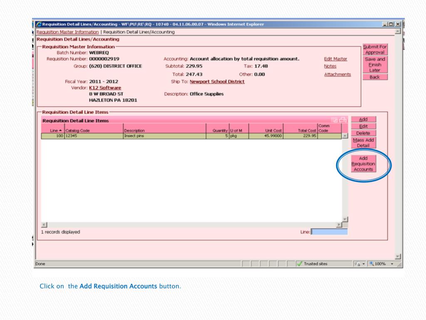This screenshot has width=426, height=320.
Task: Go to Requisition Master Information breadcrumb
Action: tap(67, 32)
